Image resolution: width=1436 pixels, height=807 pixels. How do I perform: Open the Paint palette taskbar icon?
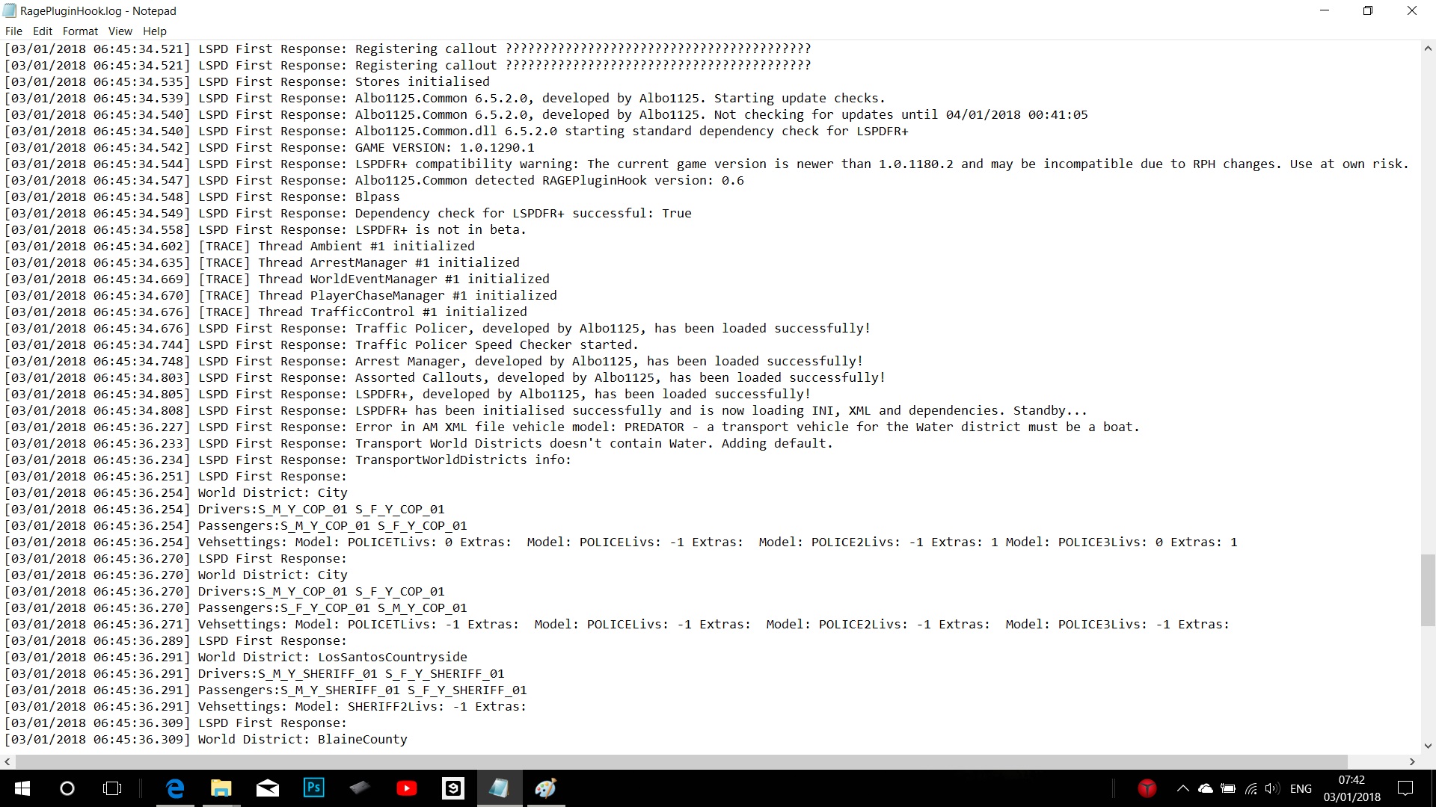pos(546,788)
